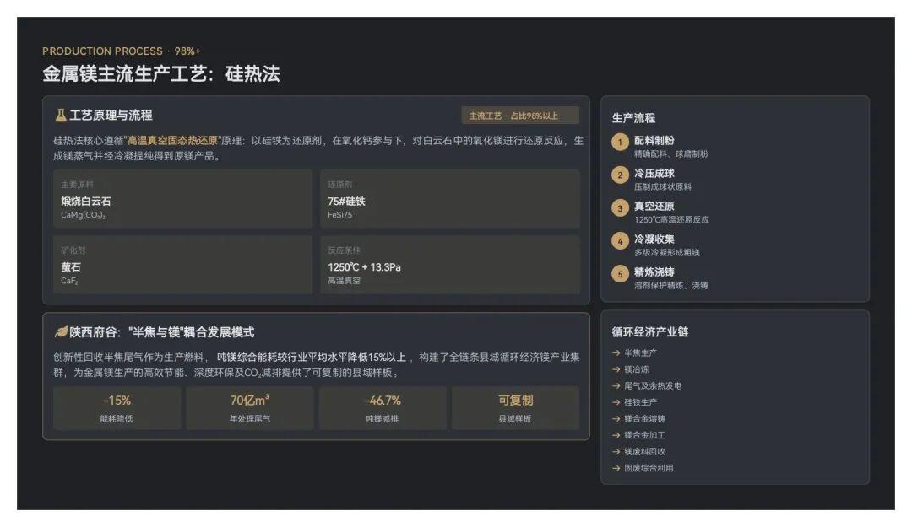This screenshot has width=912, height=527.
Task: Select step number 5 circle for 精炼浇铸
Action: click(x=621, y=274)
